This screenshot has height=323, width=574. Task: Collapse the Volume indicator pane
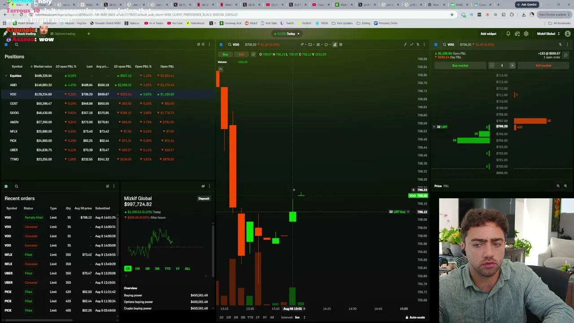220,69
